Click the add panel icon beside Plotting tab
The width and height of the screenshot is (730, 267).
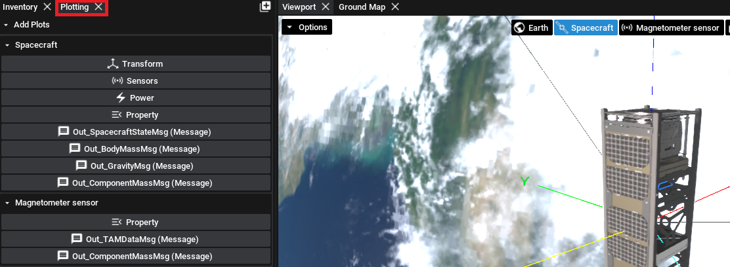point(265,7)
